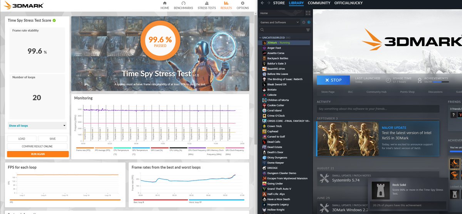Open Points Shop tab
462x214 pixels.
pyautogui.click(x=407, y=92)
